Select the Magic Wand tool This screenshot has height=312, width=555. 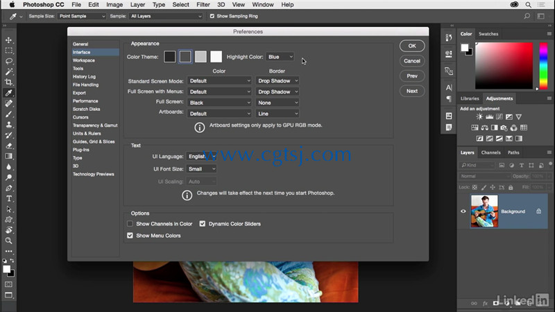(x=8, y=72)
